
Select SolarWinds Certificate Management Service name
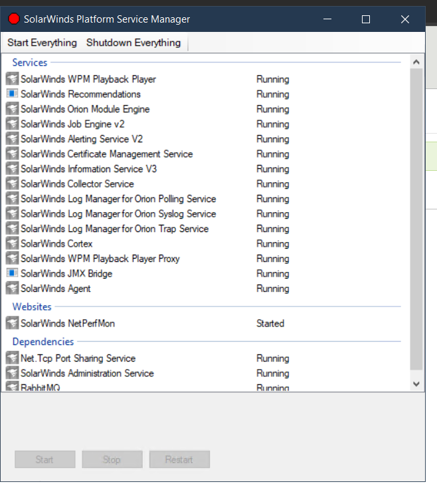click(107, 154)
